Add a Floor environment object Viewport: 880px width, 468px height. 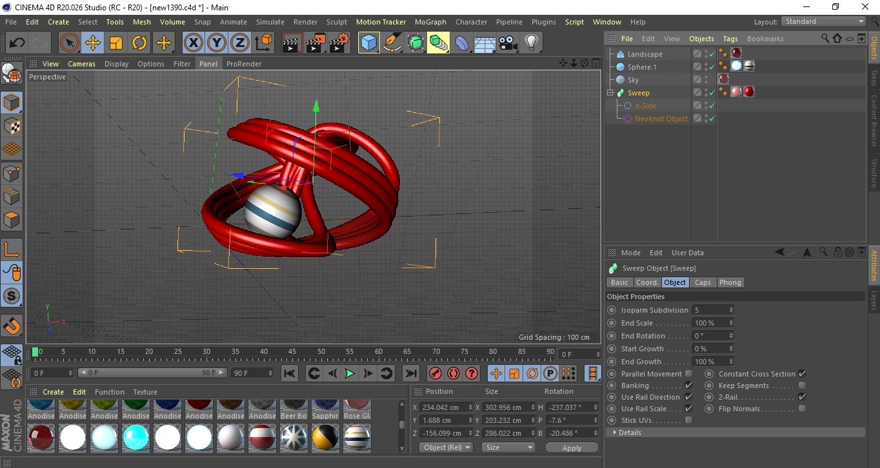(485, 43)
